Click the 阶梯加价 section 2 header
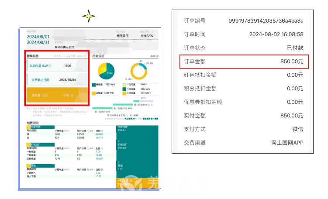 (41, 144)
